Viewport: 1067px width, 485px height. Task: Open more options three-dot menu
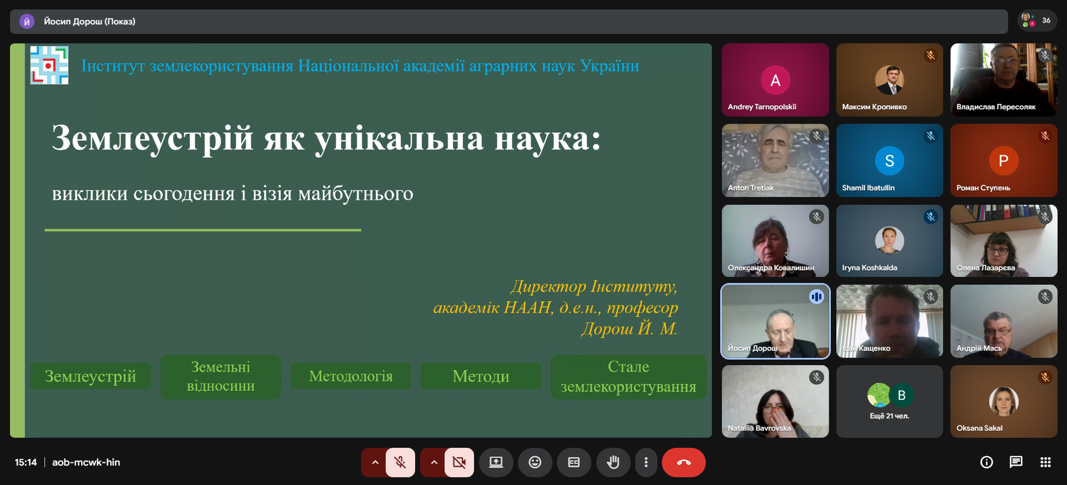coord(646,462)
